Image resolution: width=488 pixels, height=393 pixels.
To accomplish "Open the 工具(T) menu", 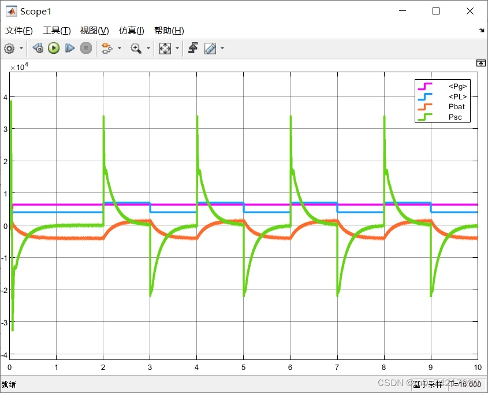I will pos(57,31).
